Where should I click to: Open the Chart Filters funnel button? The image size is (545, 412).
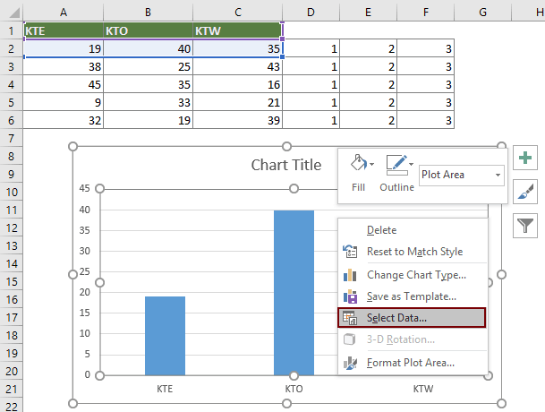[x=524, y=226]
